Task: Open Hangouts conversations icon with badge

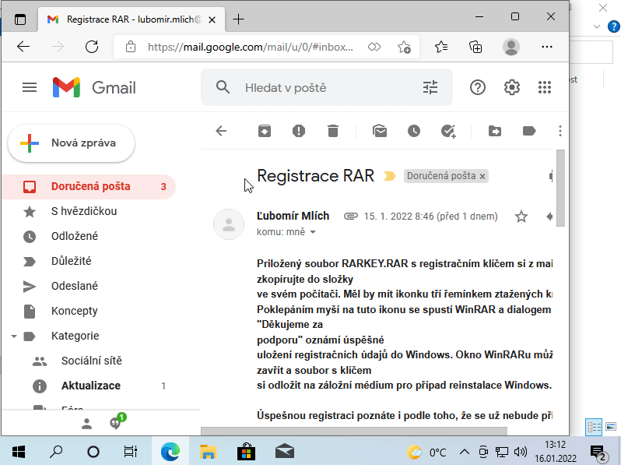Action: 118,422
